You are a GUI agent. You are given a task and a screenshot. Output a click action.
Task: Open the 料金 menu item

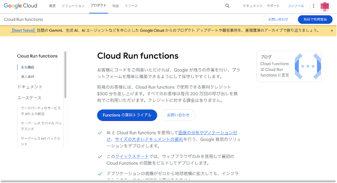point(116,6)
